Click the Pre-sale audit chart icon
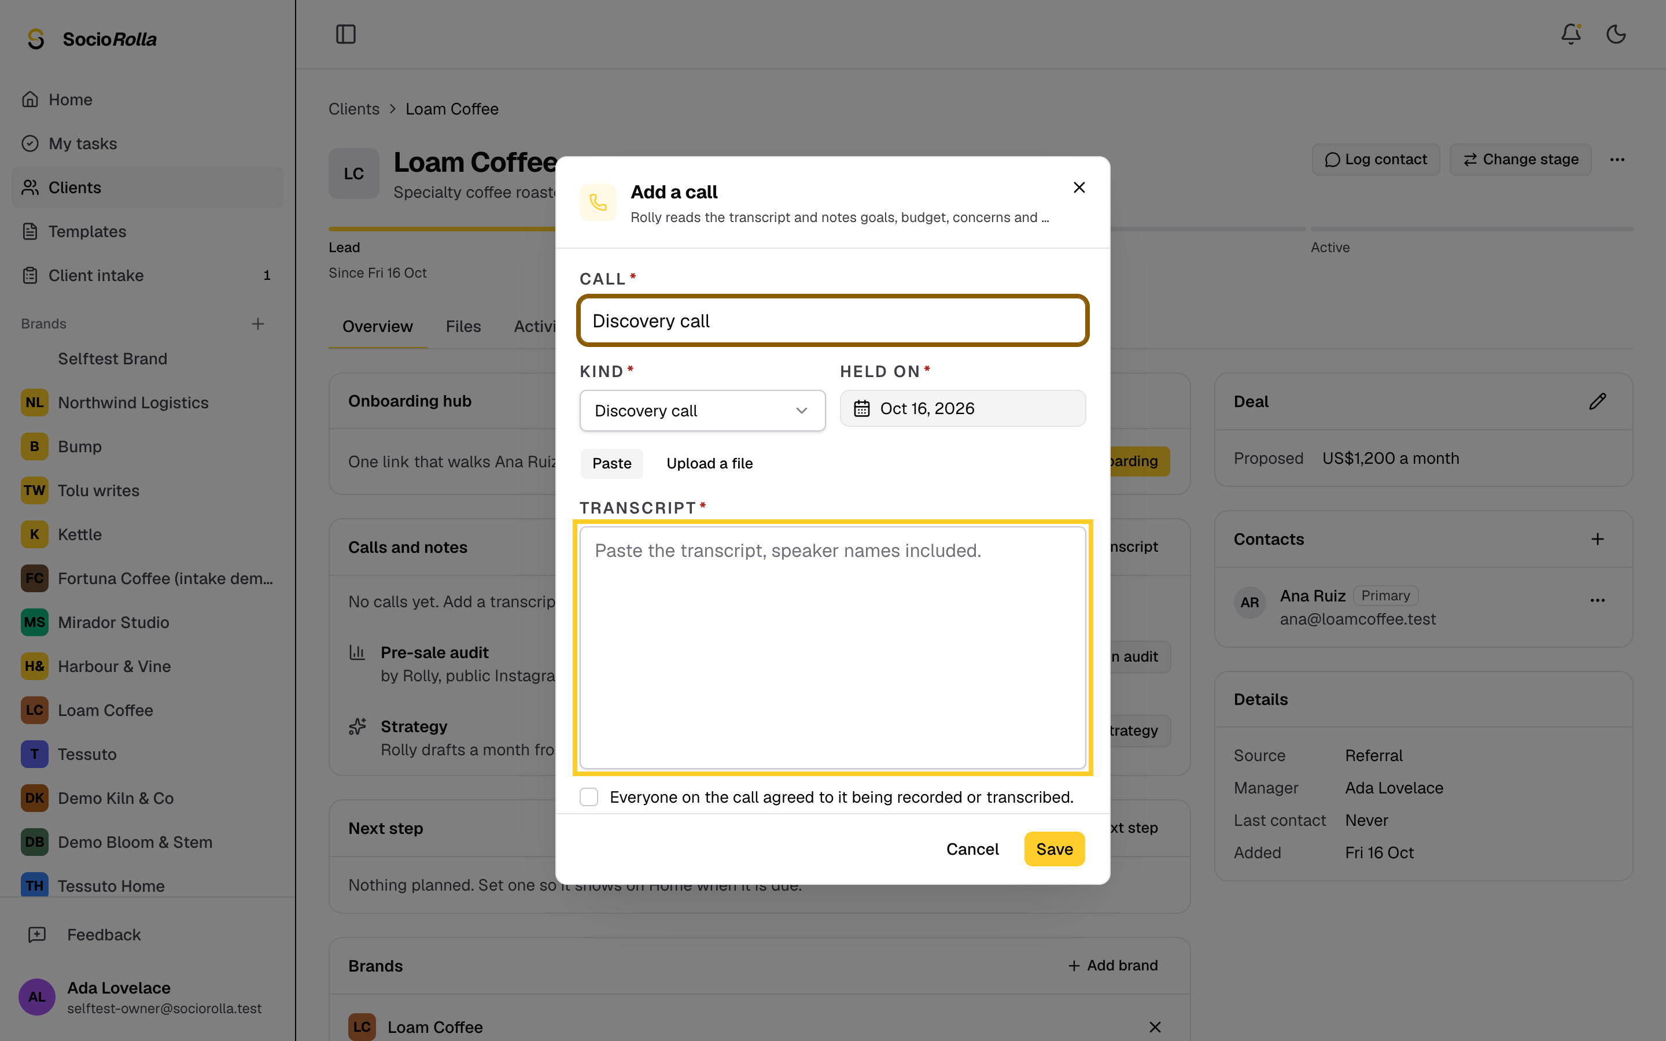This screenshot has height=1041, width=1666. click(356, 652)
